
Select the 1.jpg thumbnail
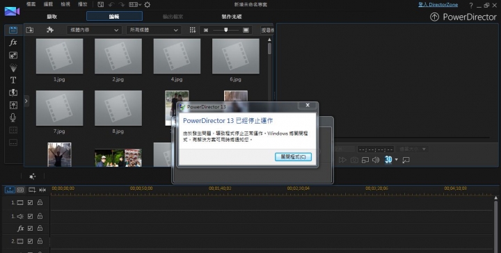(x=59, y=56)
